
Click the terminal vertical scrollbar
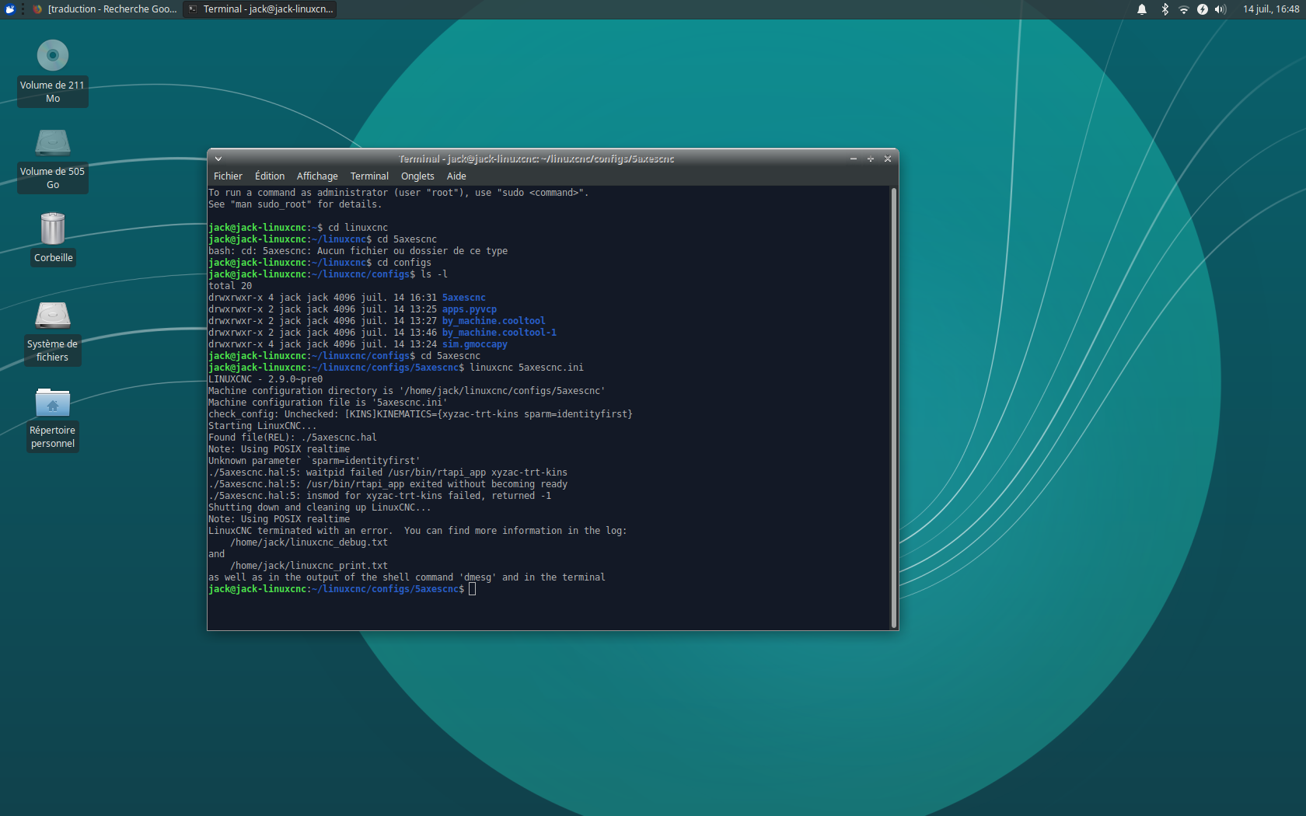pos(894,407)
